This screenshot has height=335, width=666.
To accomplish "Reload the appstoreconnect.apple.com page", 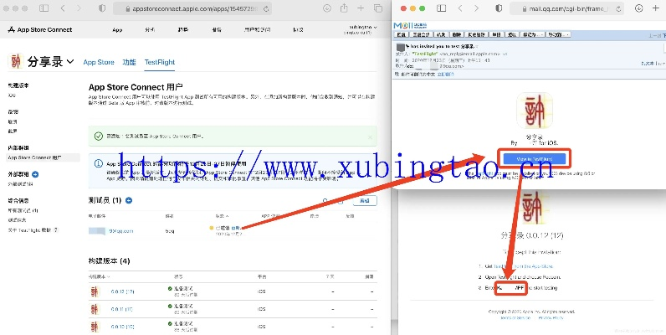I will click(266, 8).
